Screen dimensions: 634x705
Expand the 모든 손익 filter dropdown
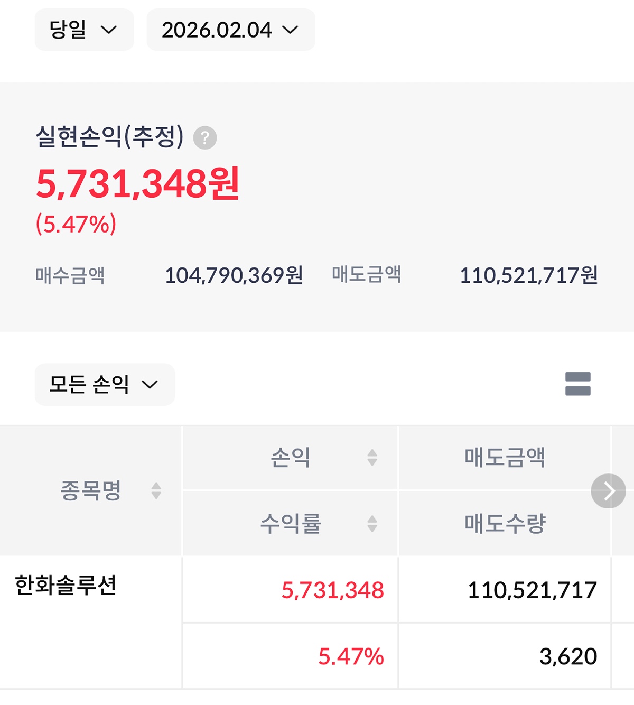point(105,384)
